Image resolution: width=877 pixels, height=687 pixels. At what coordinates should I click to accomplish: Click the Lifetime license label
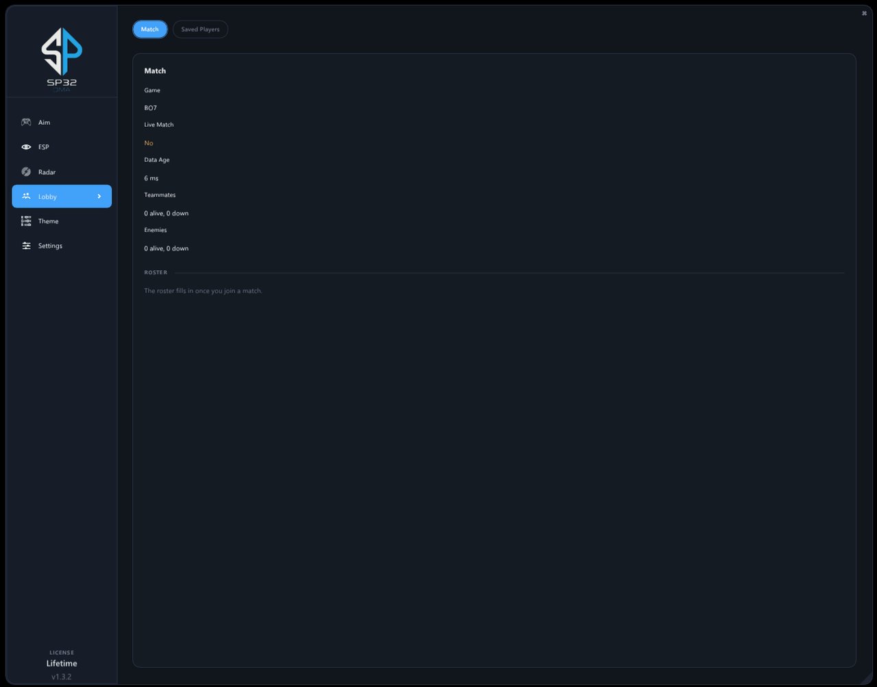(62, 663)
